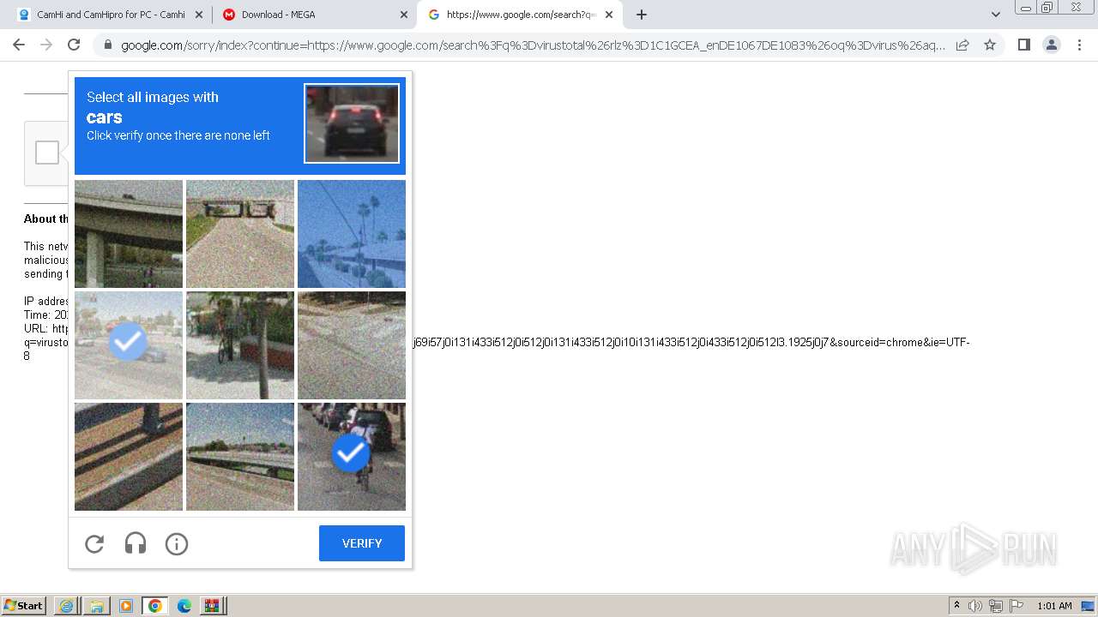Close the CamHi and CamHipro tab
Screen dimensions: 1098x617
[199, 15]
